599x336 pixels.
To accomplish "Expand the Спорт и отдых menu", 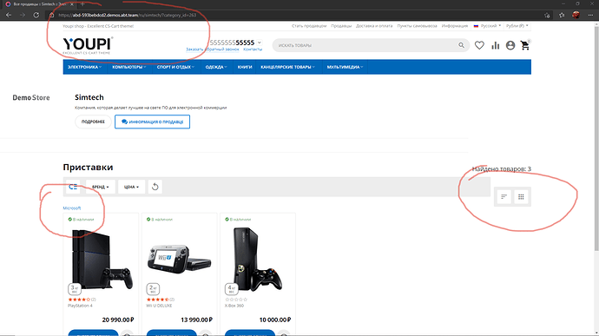I will (x=175, y=67).
